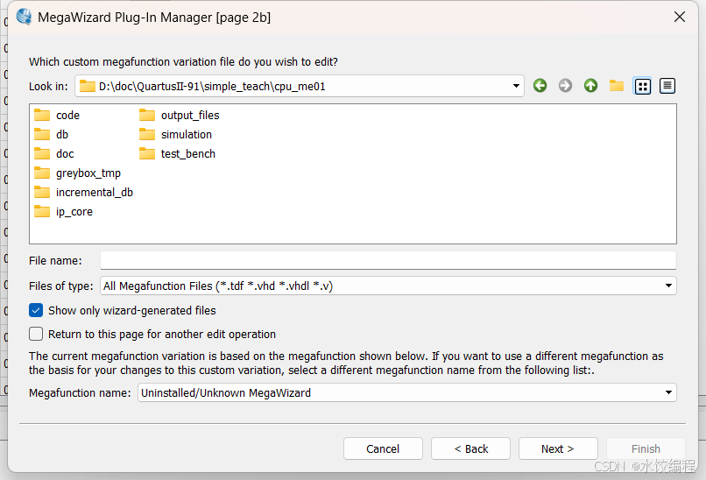Select the code folder icon
Viewport: 706px width, 480px height.
click(x=42, y=116)
